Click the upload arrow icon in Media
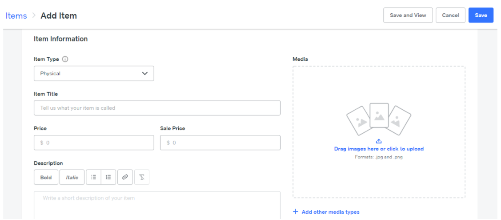501x220 pixels. coord(379,141)
